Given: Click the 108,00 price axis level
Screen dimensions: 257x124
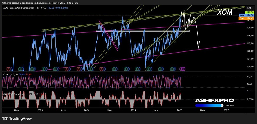Looking at the screenshot, I should click(250, 51).
